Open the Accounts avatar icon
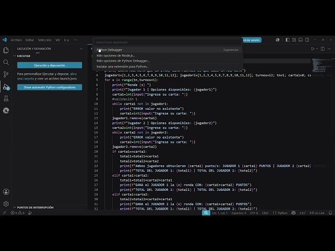The image size is (335, 251). coord(6,192)
